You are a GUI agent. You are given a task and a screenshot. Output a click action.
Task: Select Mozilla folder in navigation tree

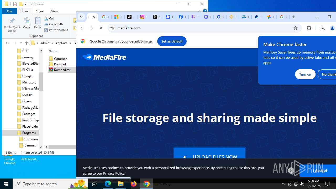tap(27, 95)
